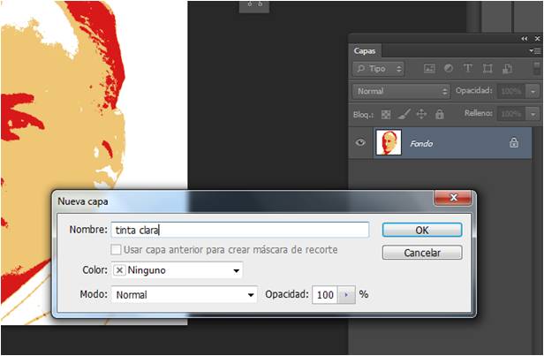Click the lock all padlock icon

coord(439,114)
